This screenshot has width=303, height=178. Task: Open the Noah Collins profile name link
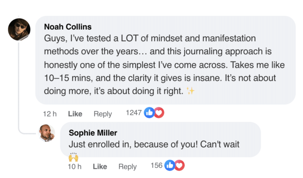[x=68, y=27]
